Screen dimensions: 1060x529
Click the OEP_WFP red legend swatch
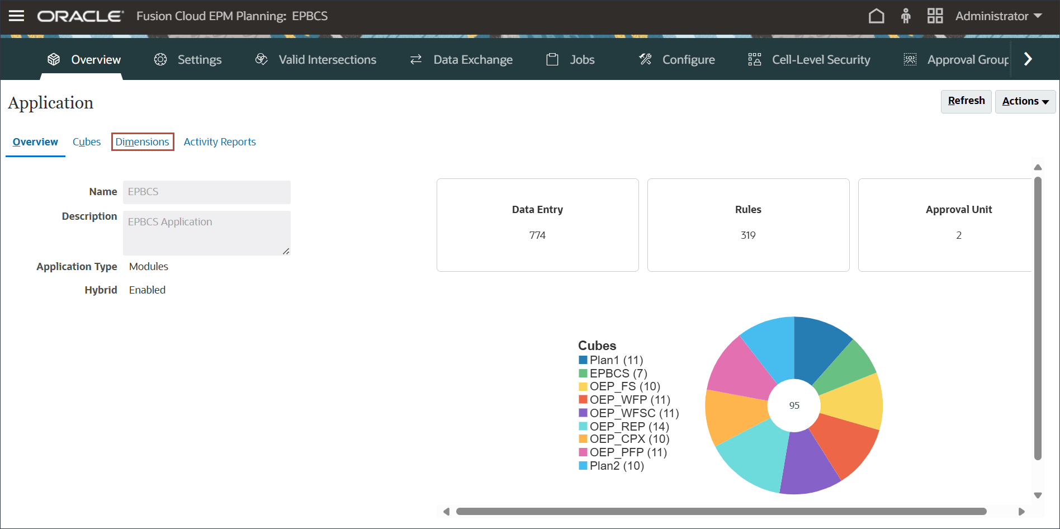coord(583,399)
